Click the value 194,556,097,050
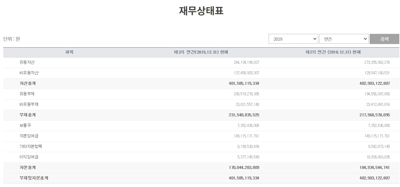Image resolution: width=400 pixels, height=187 pixels. [x=377, y=94]
